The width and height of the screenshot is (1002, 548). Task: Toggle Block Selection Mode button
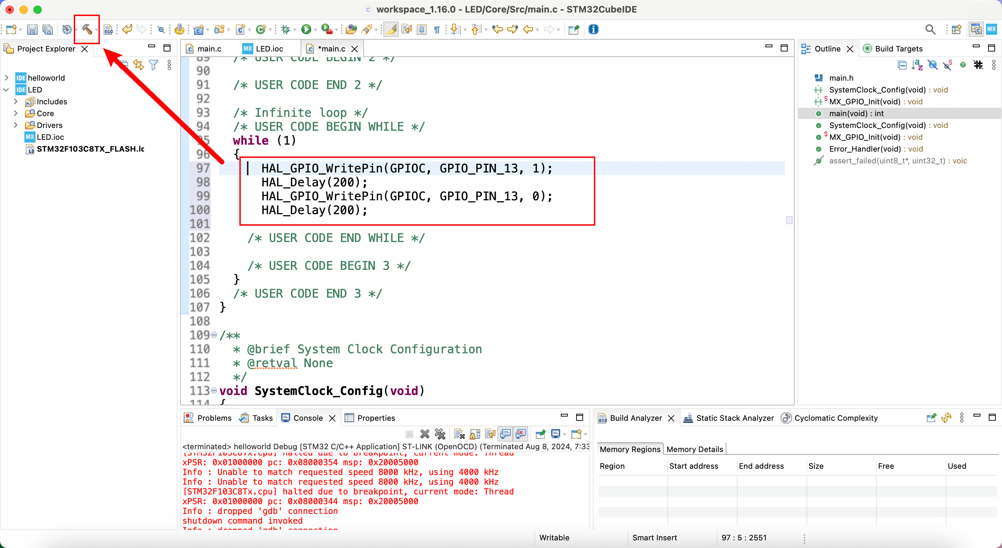point(422,30)
